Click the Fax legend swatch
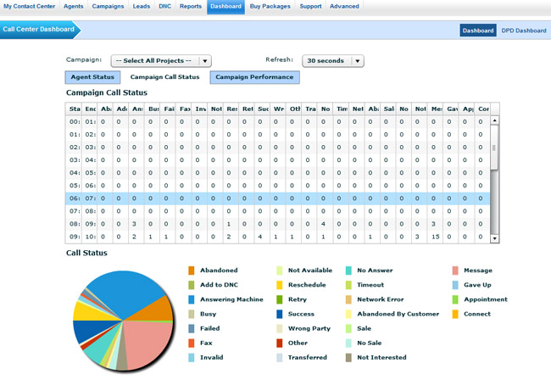 [x=192, y=343]
